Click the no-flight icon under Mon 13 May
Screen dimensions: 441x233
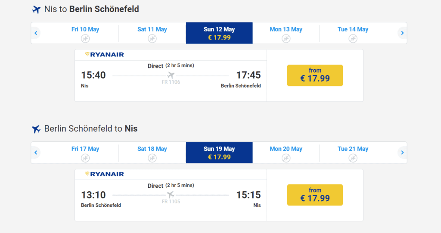tap(286, 38)
